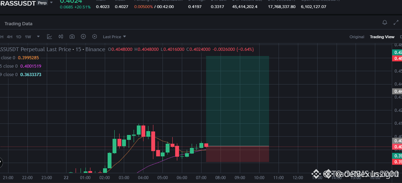
Task: Expand chart to fullscreen with arrows icon
Action: pyautogui.click(x=396, y=22)
